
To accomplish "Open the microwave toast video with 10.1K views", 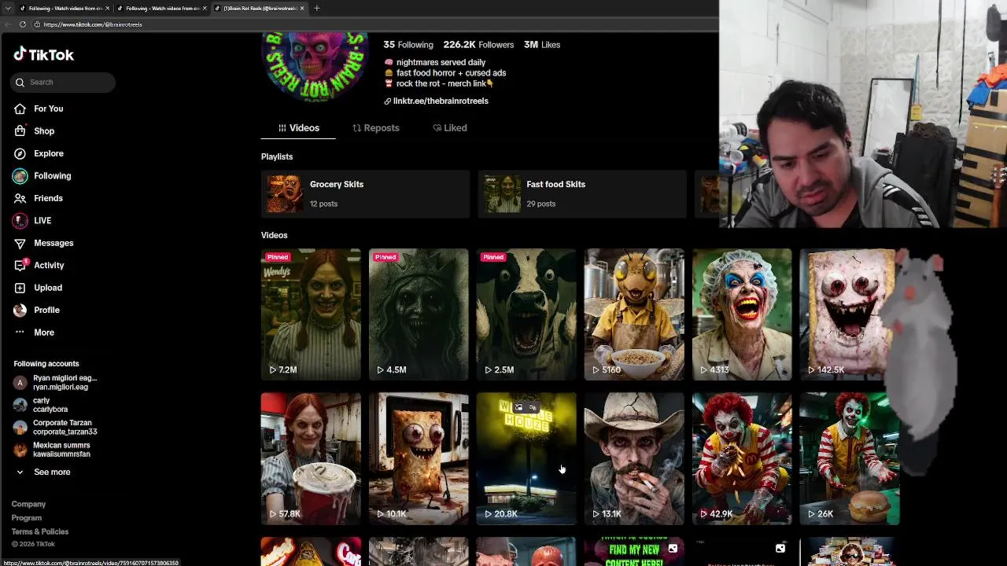I will (x=419, y=458).
